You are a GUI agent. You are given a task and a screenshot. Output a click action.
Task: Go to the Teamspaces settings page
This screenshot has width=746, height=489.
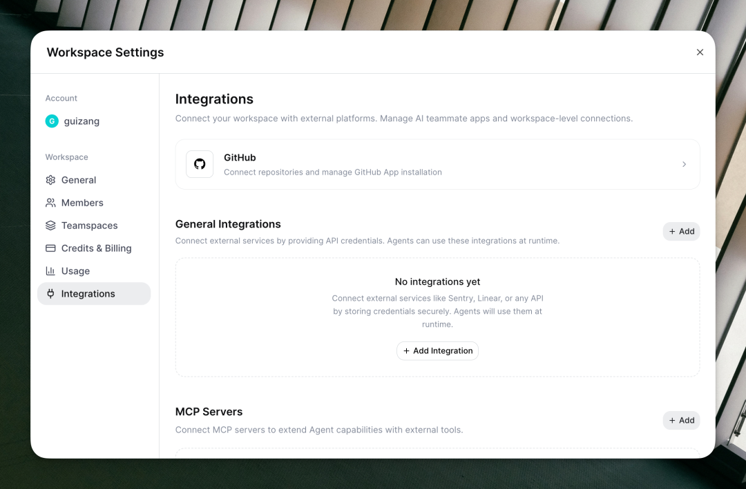click(x=90, y=226)
